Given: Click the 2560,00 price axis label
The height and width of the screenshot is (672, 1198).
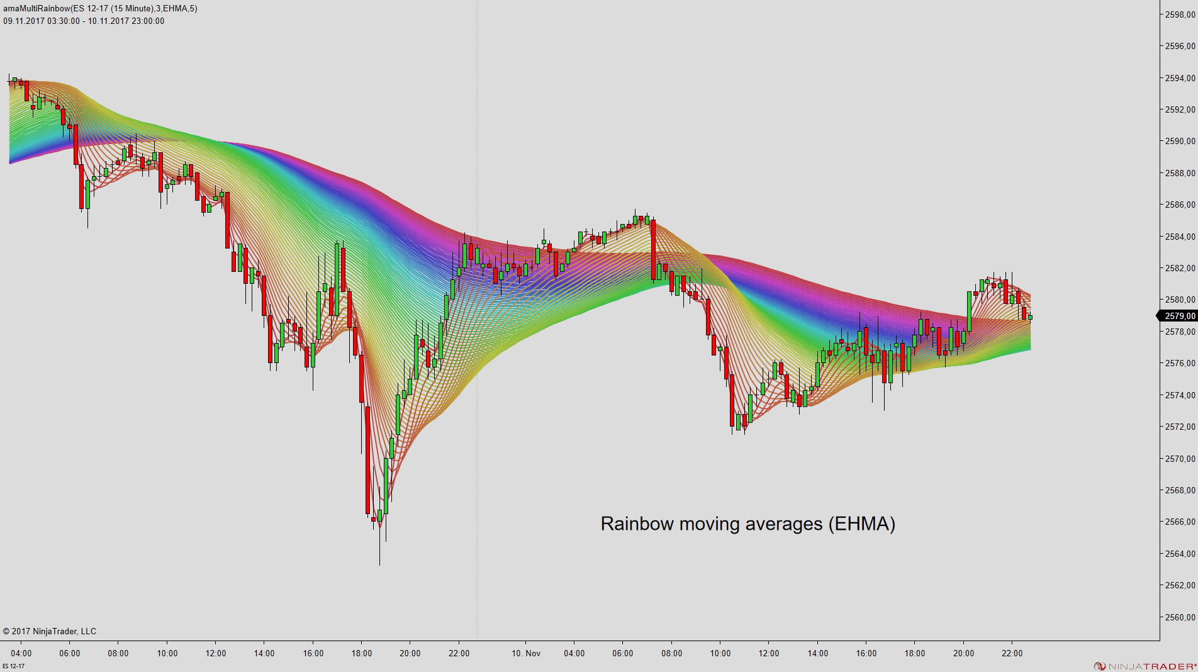Looking at the screenshot, I should coord(1180,617).
